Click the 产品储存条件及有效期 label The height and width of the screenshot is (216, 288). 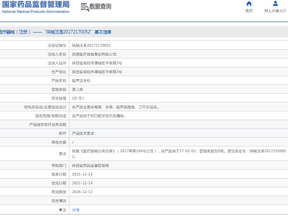[47, 124]
